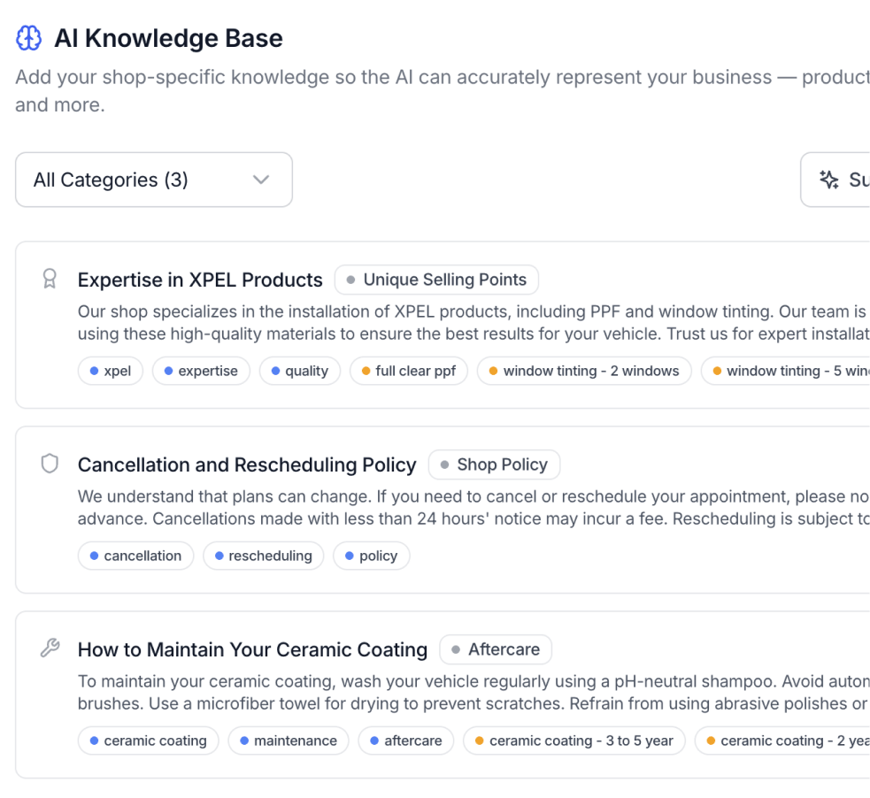Screen dimensions: 870x798
Task: Click the cancellation policy description paragraph
Action: tap(473, 508)
